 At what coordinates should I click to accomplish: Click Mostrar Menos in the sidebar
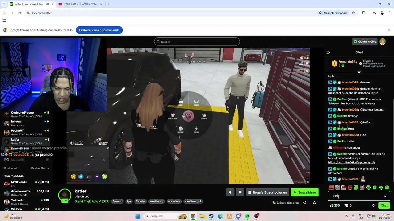pyautogui.click(x=40, y=168)
